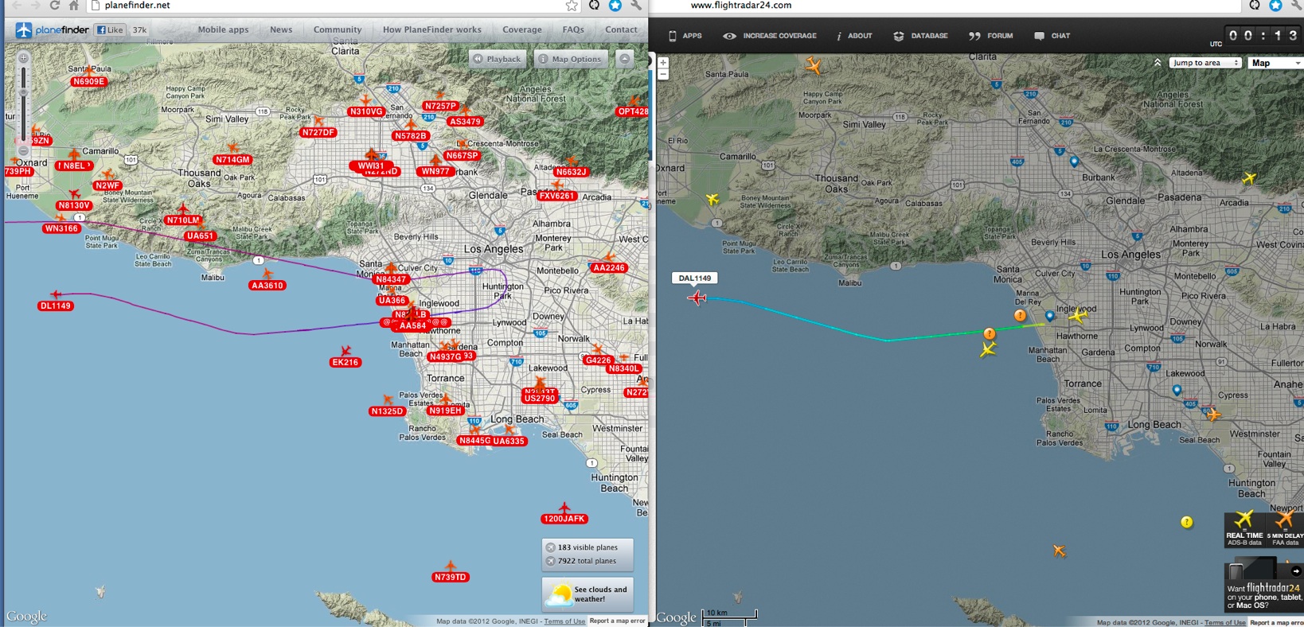Collapse the Flightradar24 header with double chevron
The height and width of the screenshot is (627, 1304).
(1157, 63)
